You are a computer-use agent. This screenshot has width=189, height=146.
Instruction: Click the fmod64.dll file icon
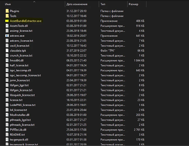coord(7,60)
